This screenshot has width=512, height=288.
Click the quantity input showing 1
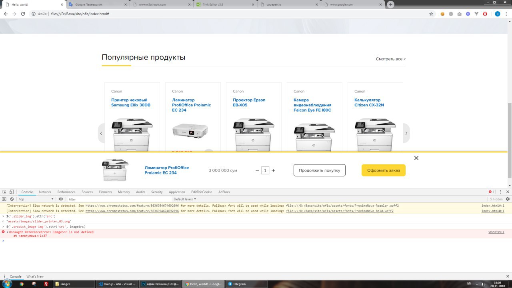point(265,170)
